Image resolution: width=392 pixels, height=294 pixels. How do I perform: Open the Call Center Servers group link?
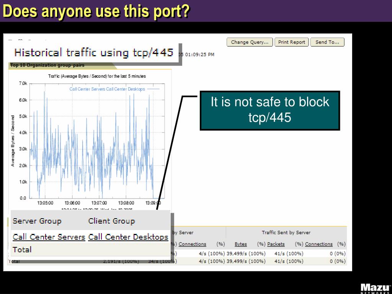click(49, 237)
